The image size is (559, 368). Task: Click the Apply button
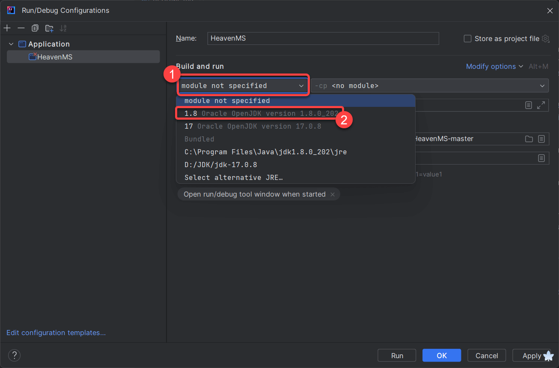532,356
